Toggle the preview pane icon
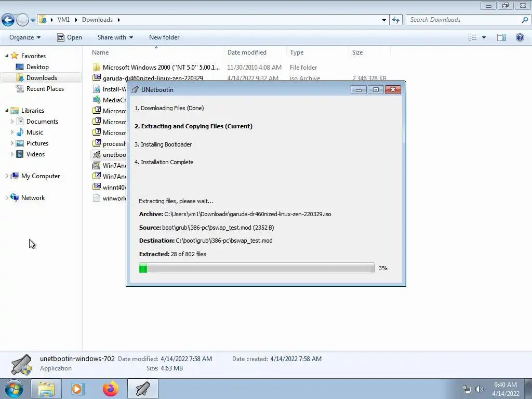The width and height of the screenshot is (532, 399). pos(501,37)
